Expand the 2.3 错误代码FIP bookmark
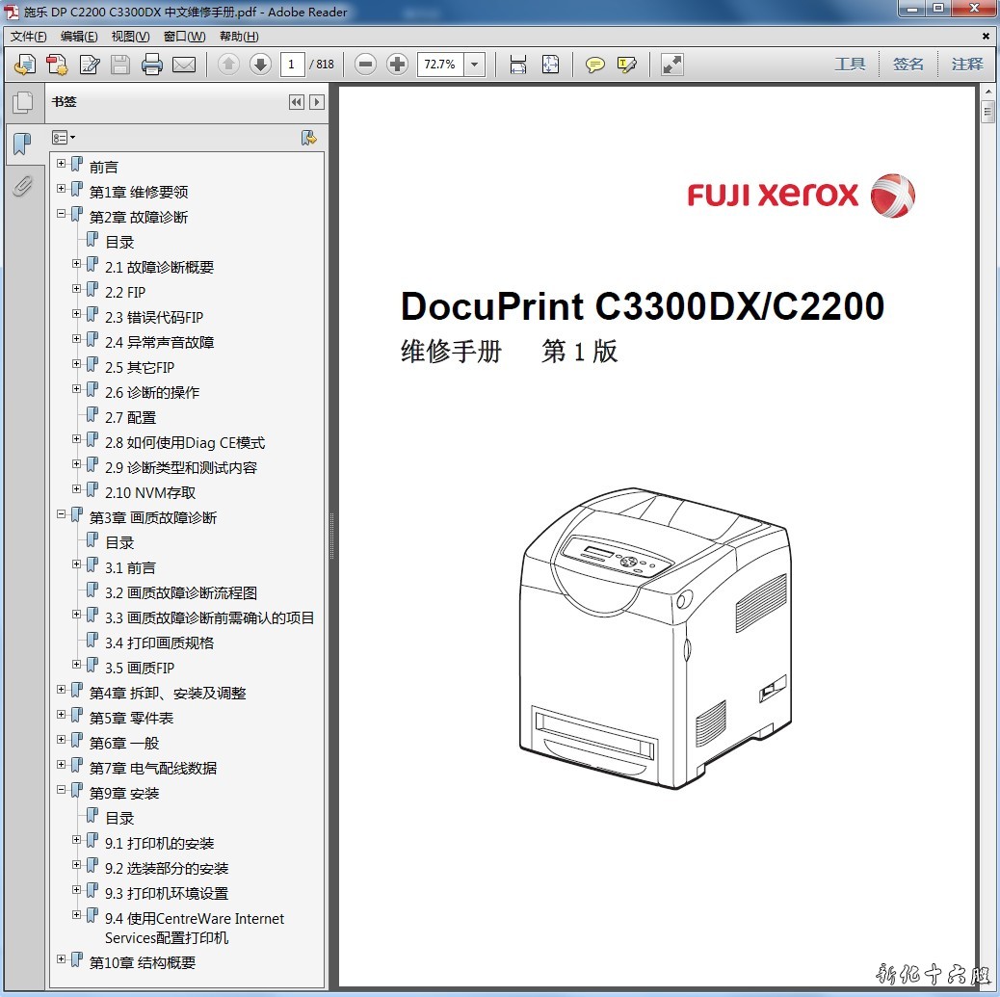This screenshot has height=997, width=1000. 77,314
